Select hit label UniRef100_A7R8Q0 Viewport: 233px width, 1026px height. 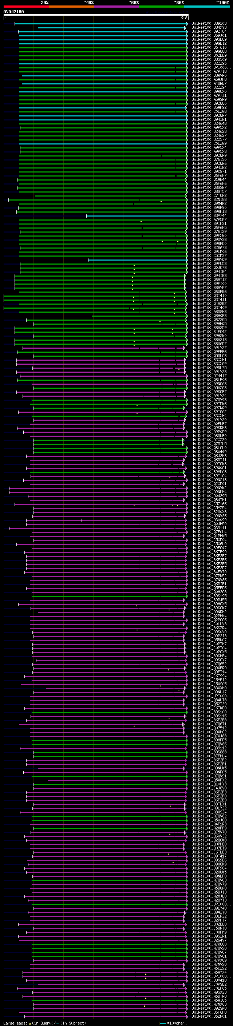click(209, 944)
